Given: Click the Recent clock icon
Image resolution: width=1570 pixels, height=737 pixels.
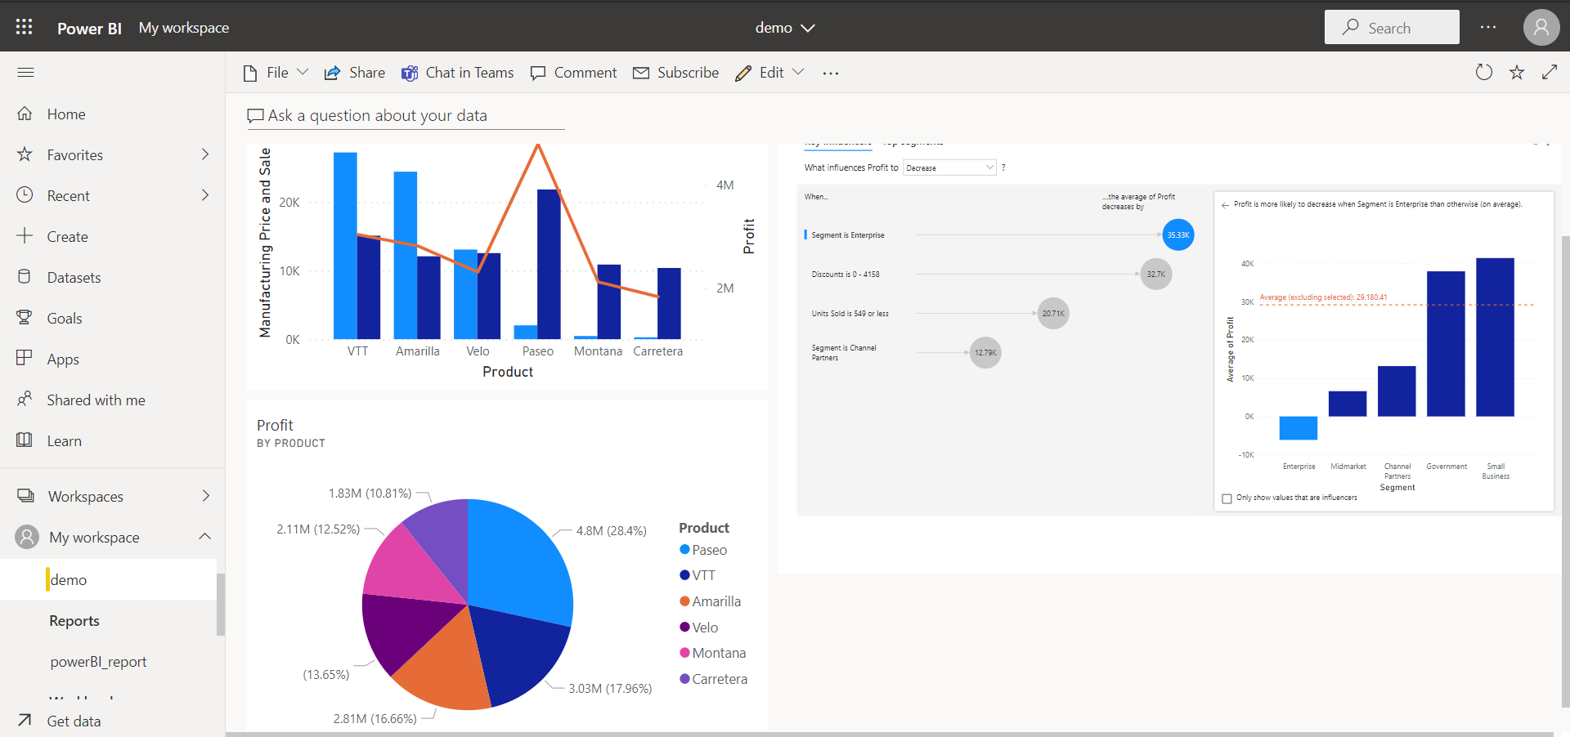Looking at the screenshot, I should tap(25, 195).
